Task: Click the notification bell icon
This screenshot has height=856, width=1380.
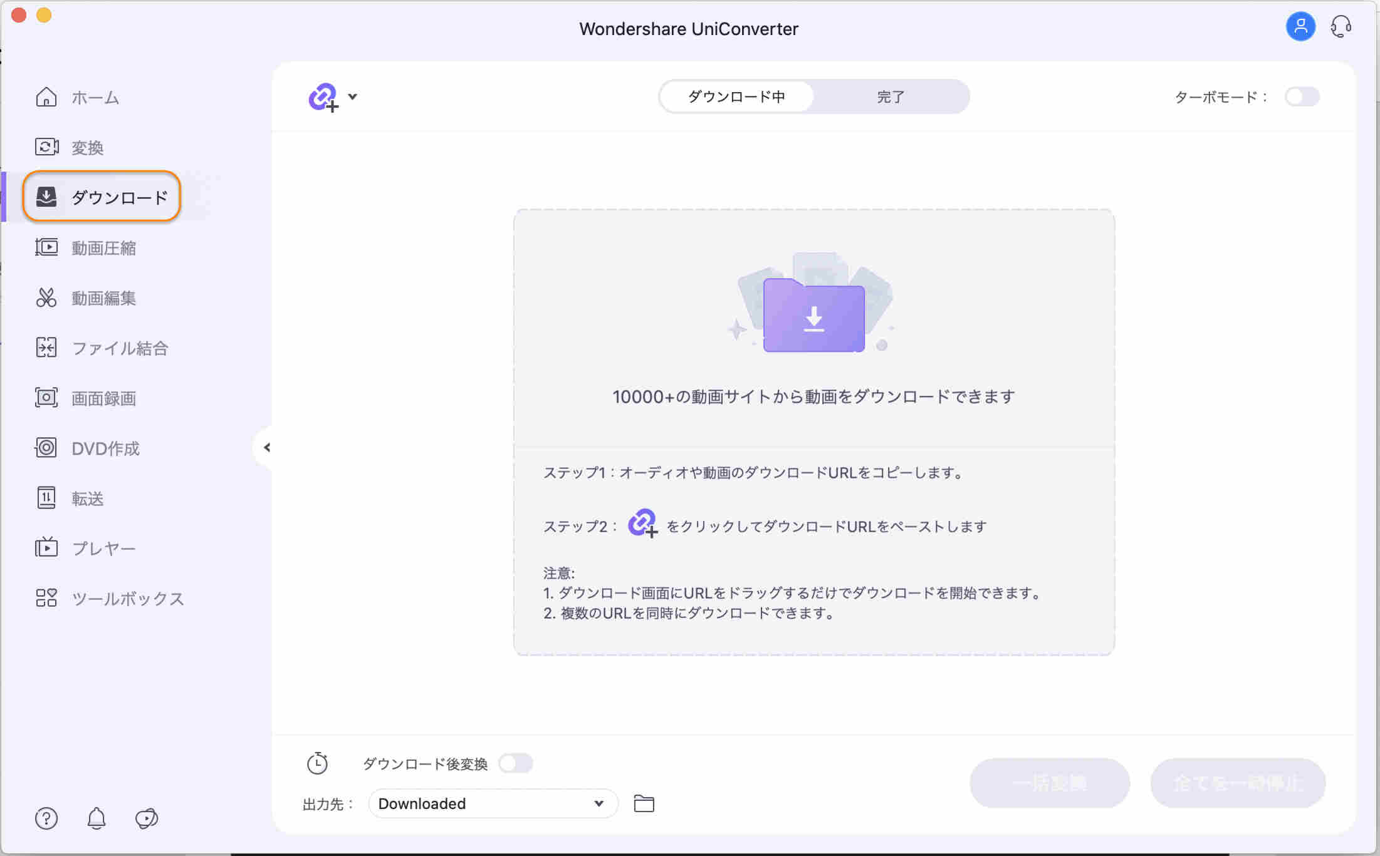Action: (x=96, y=818)
